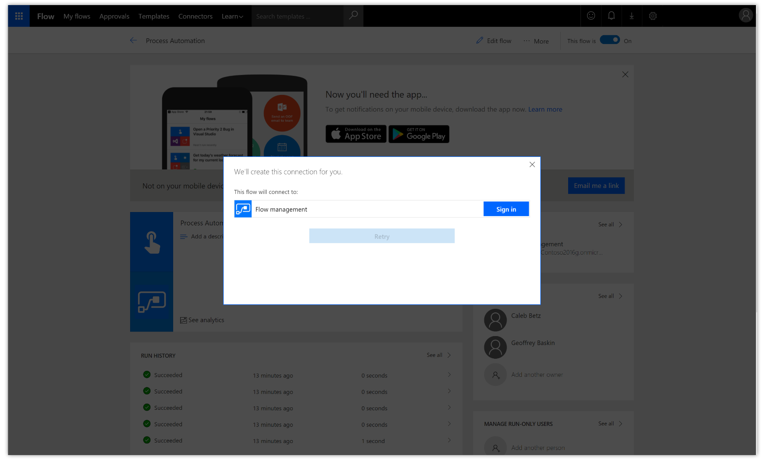Open the first run history row chevron
This screenshot has width=764, height=462.
click(449, 375)
